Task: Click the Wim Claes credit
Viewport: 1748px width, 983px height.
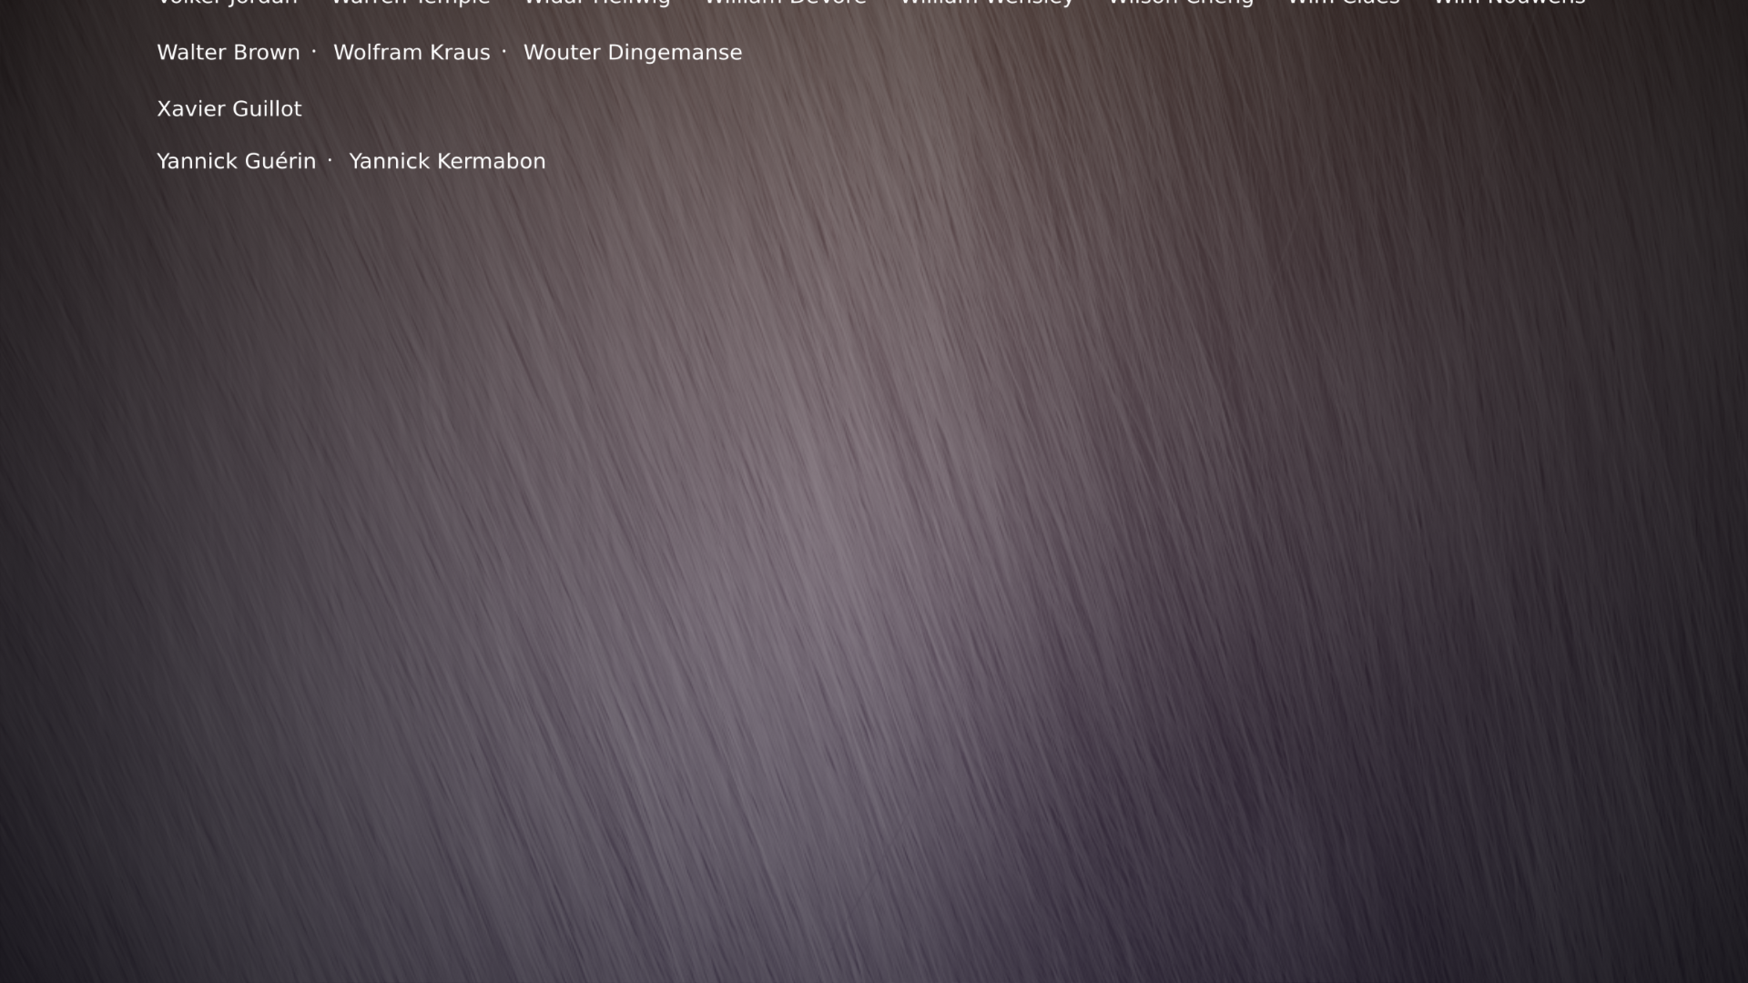Action: point(1343,3)
